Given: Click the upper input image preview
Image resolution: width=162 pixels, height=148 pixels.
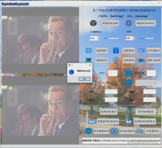Looking at the screenshot, I should click(x=40, y=40).
